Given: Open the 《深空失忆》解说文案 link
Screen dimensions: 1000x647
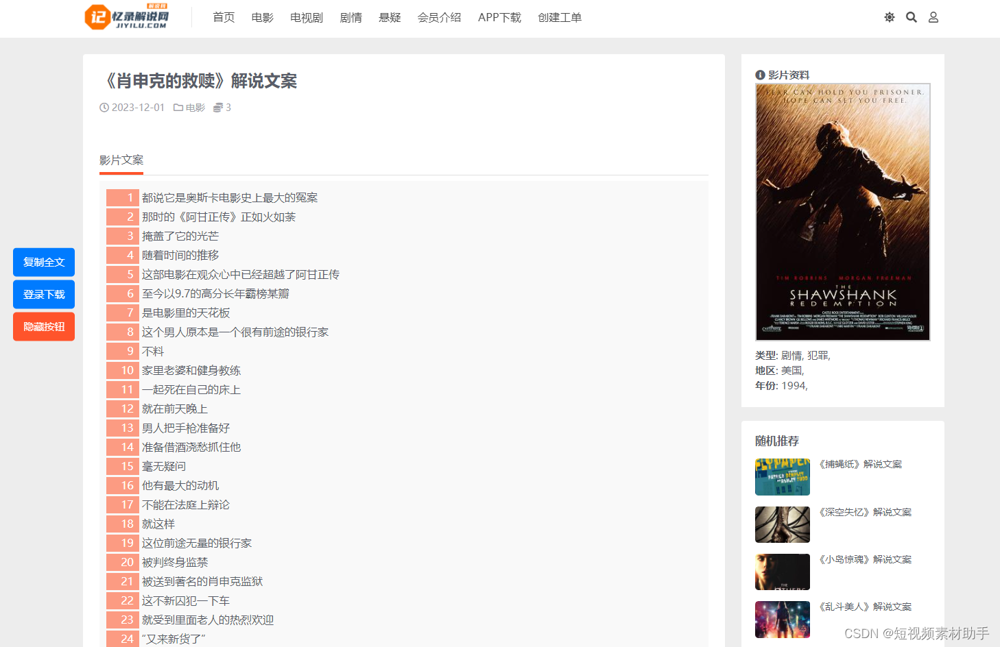Looking at the screenshot, I should pyautogui.click(x=864, y=513).
